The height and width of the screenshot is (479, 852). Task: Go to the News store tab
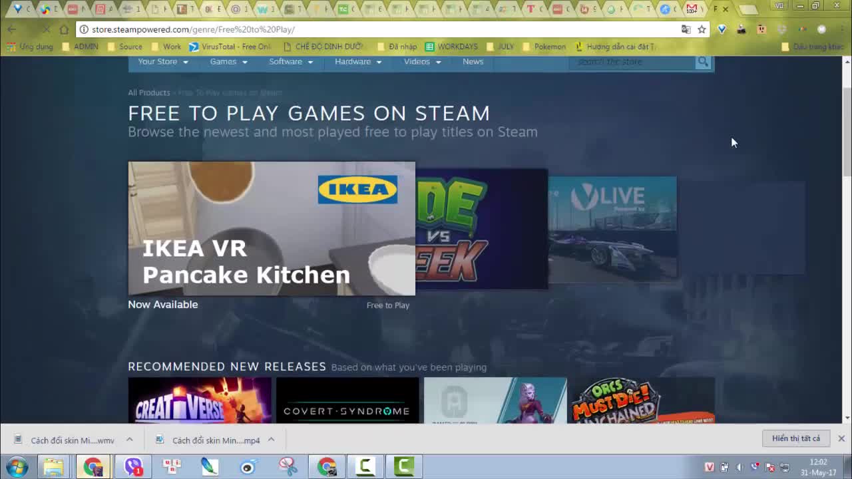point(473,62)
